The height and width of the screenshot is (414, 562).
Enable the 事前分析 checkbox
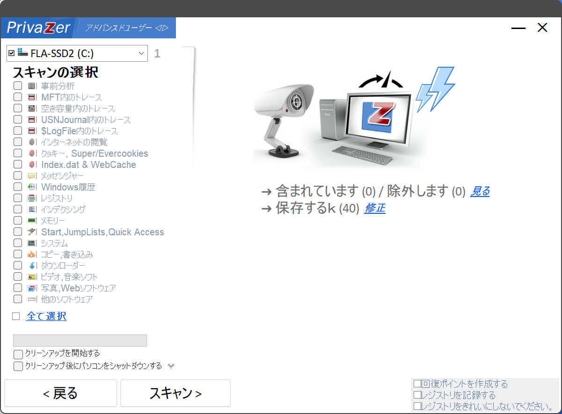(18, 86)
